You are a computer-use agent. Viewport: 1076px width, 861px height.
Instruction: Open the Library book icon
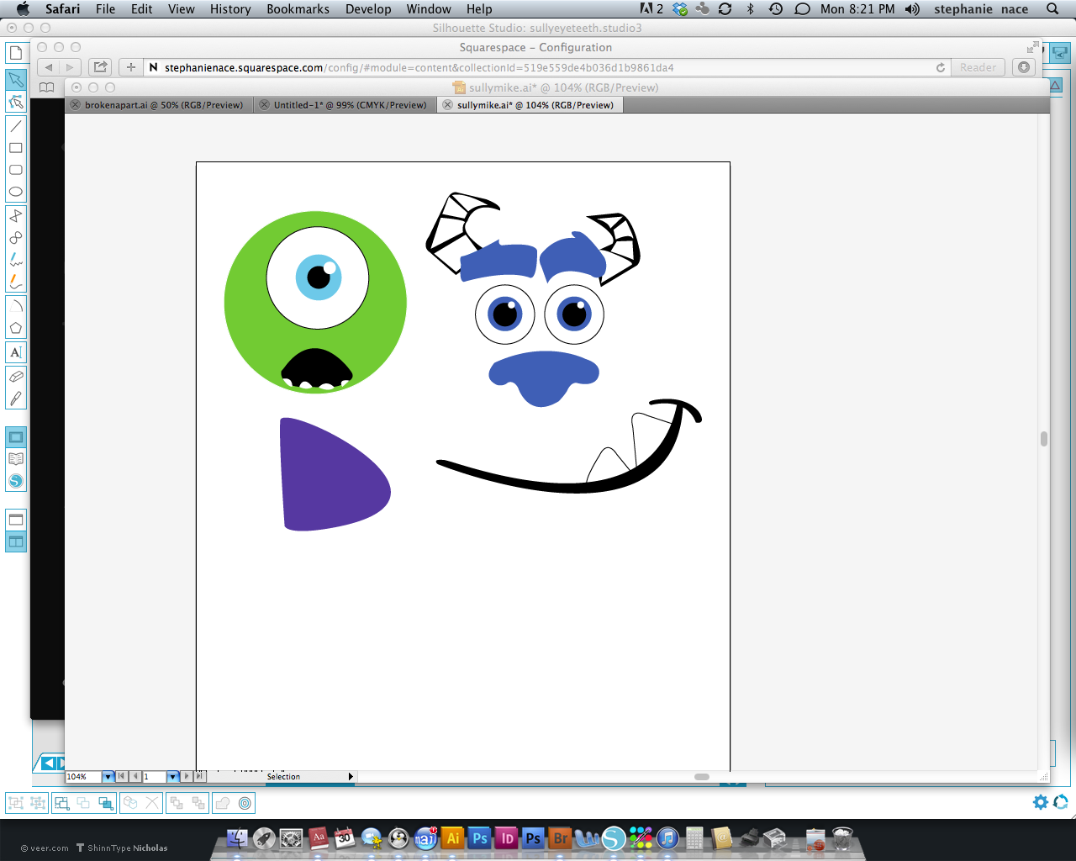(16, 459)
